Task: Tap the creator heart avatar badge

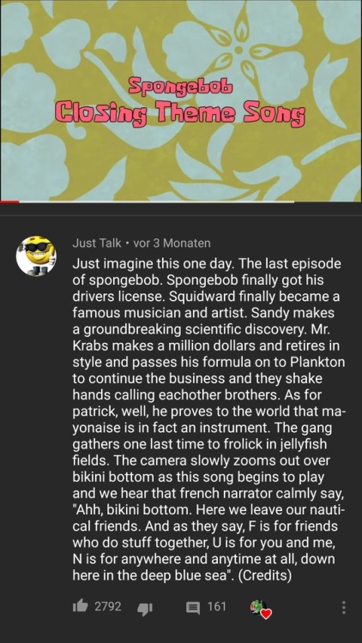Action: (x=261, y=608)
